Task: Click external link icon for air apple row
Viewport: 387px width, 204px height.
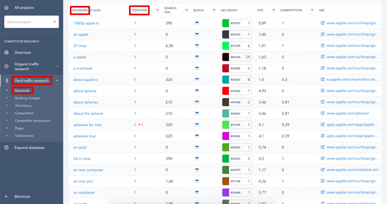Action: [x=322, y=34]
